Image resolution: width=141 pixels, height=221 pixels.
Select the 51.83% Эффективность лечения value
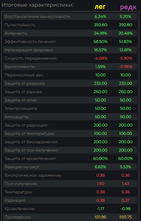coord(125,41)
